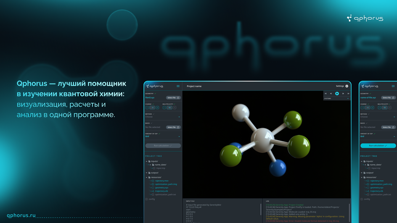
Task: Click the red invalid molecule format error
Action: (302, 221)
